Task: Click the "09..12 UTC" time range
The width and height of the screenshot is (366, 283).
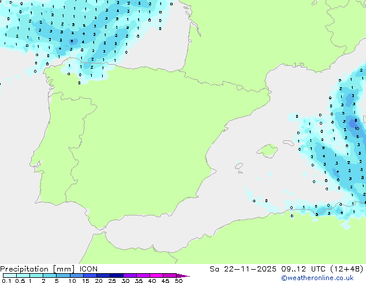Action: [303, 269]
